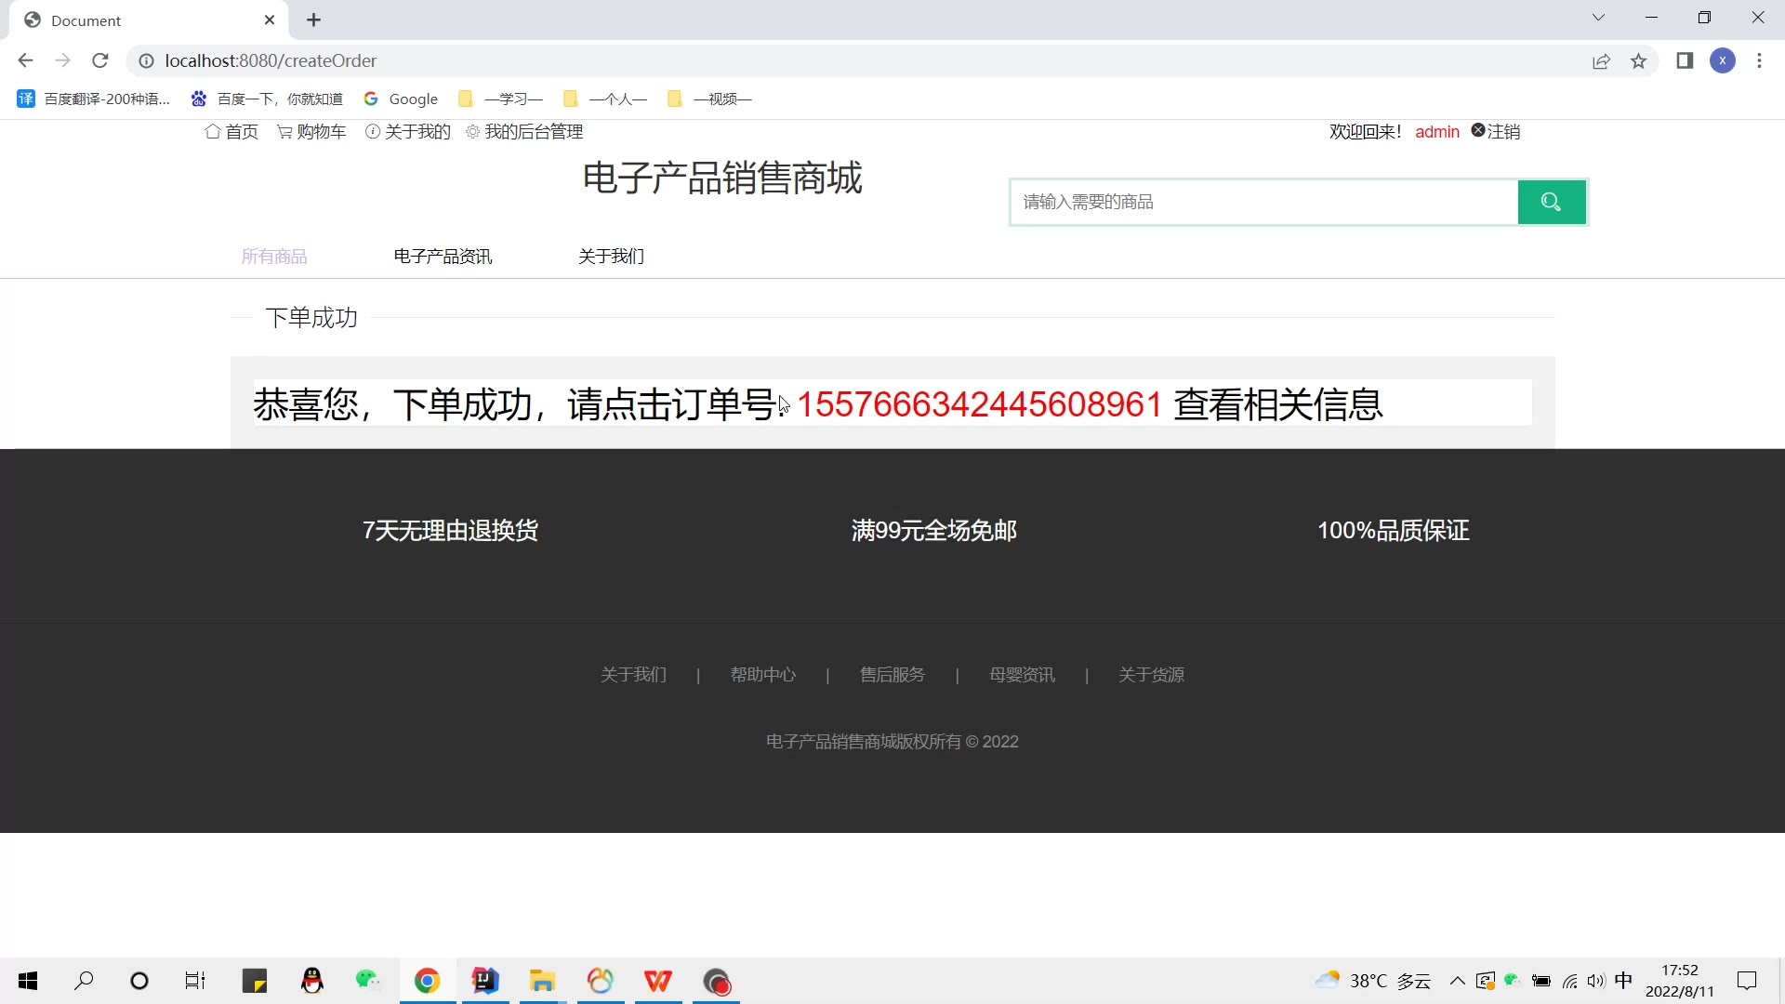Image resolution: width=1785 pixels, height=1004 pixels.
Task: Click the product search input field
Action: tap(1264, 202)
